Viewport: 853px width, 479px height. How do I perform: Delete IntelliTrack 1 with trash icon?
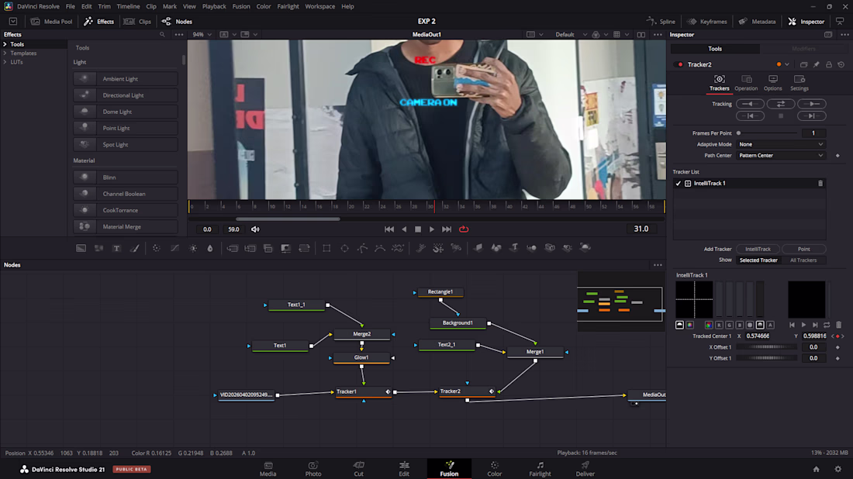(820, 183)
